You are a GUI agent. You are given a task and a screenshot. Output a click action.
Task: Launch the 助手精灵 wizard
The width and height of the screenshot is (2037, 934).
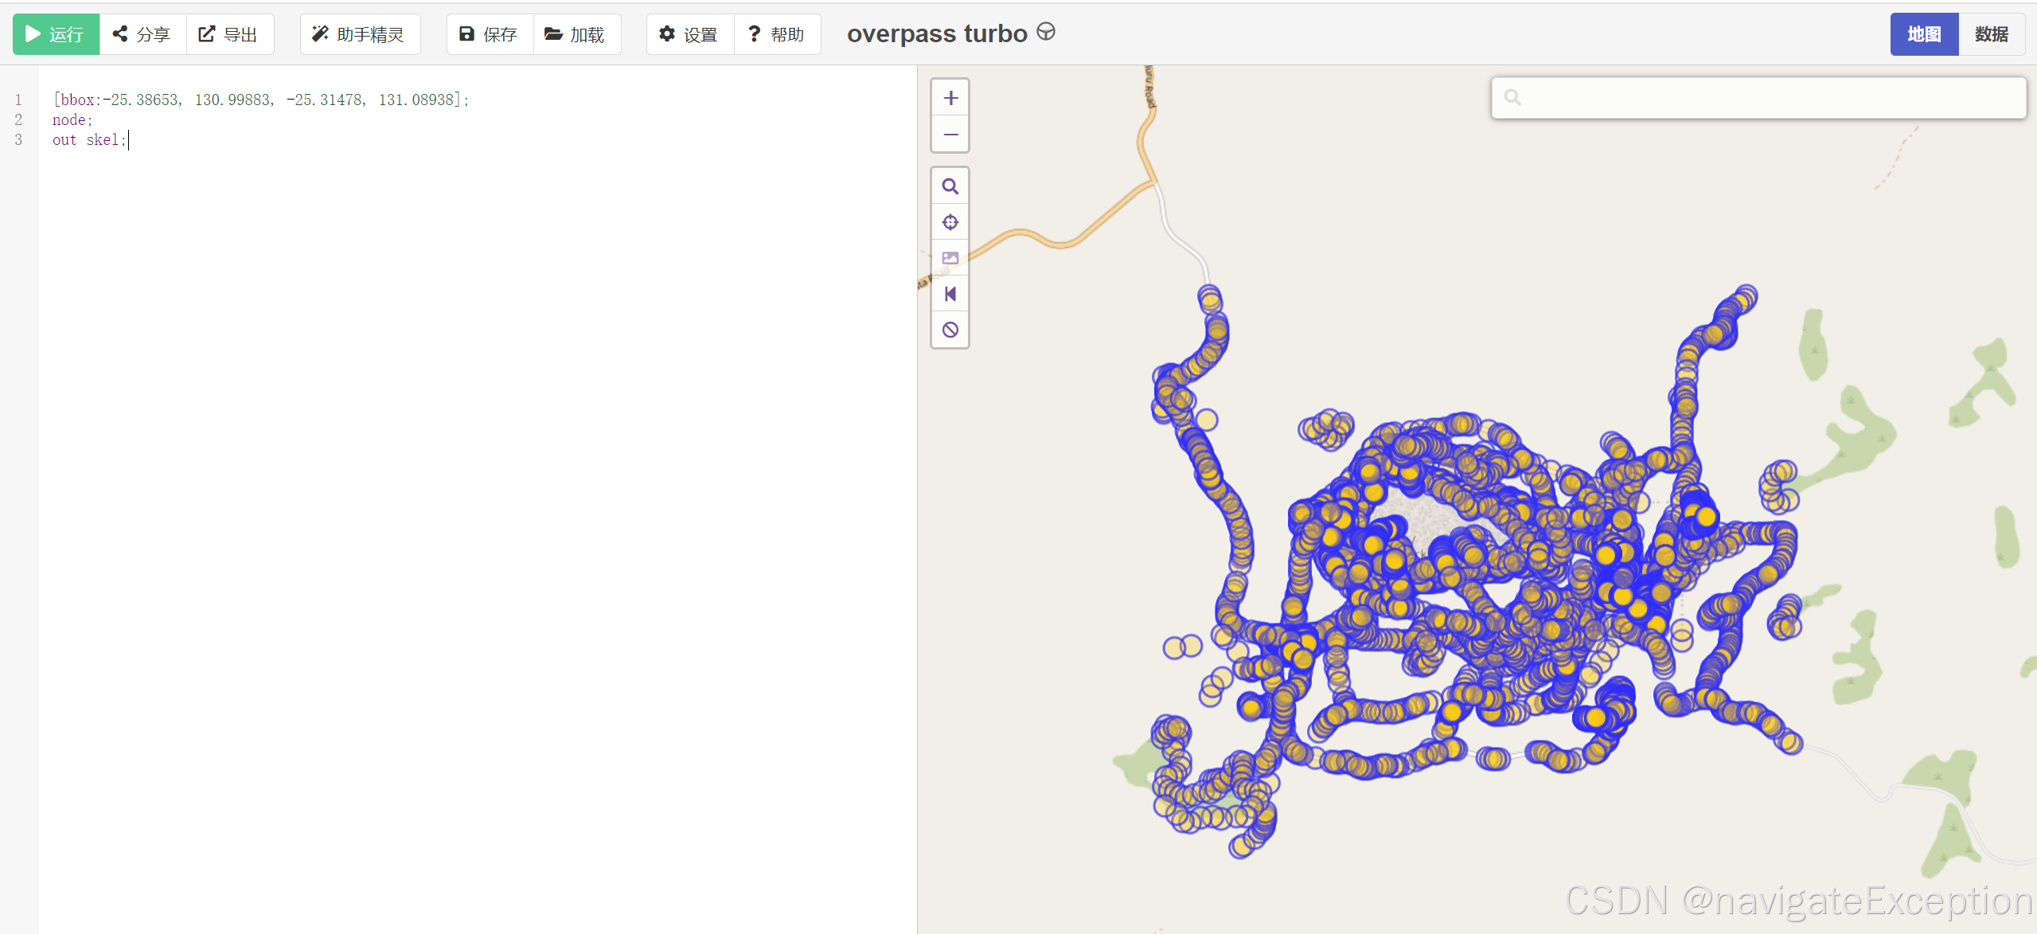360,34
